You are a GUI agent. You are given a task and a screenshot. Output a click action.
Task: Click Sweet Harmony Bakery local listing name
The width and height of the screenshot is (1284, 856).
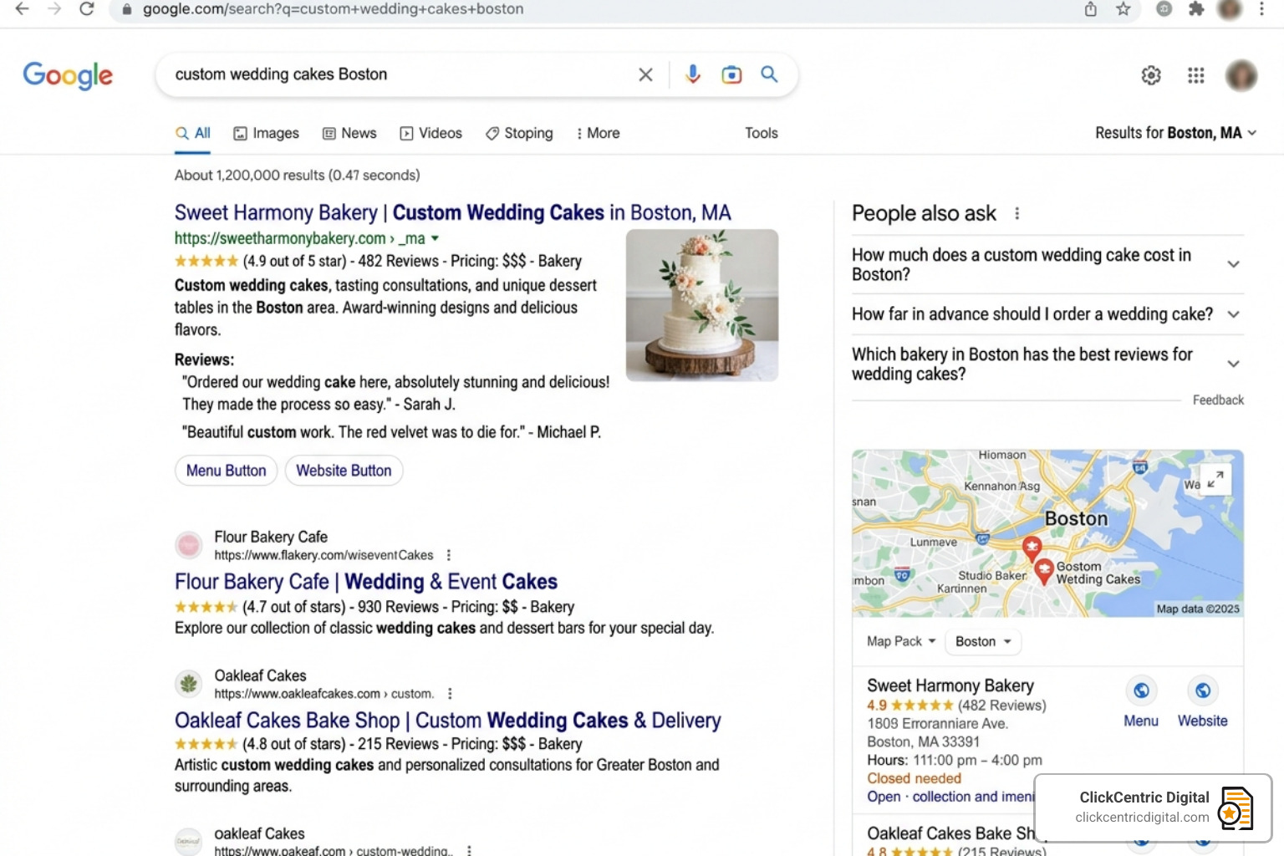[950, 685]
